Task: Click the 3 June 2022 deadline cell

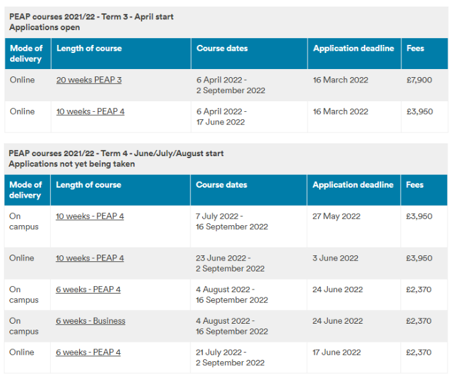Action: [335, 258]
